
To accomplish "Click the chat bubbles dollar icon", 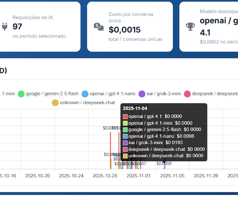I will tap(98, 27).
